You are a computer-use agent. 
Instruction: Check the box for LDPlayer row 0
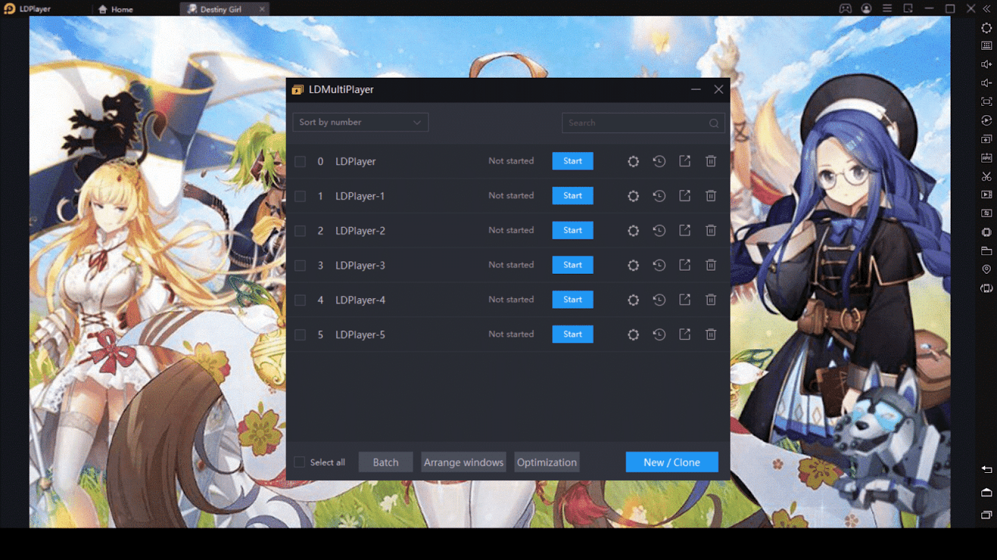coord(300,162)
